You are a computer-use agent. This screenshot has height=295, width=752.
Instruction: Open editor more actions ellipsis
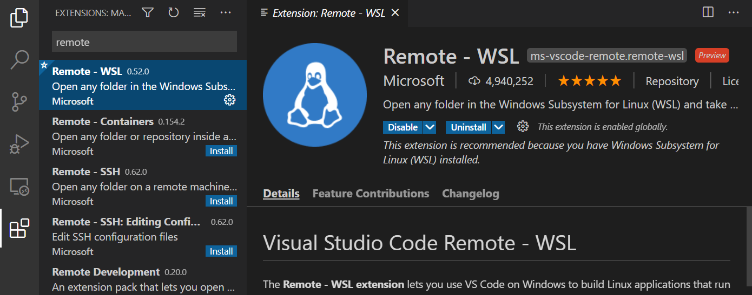point(734,12)
